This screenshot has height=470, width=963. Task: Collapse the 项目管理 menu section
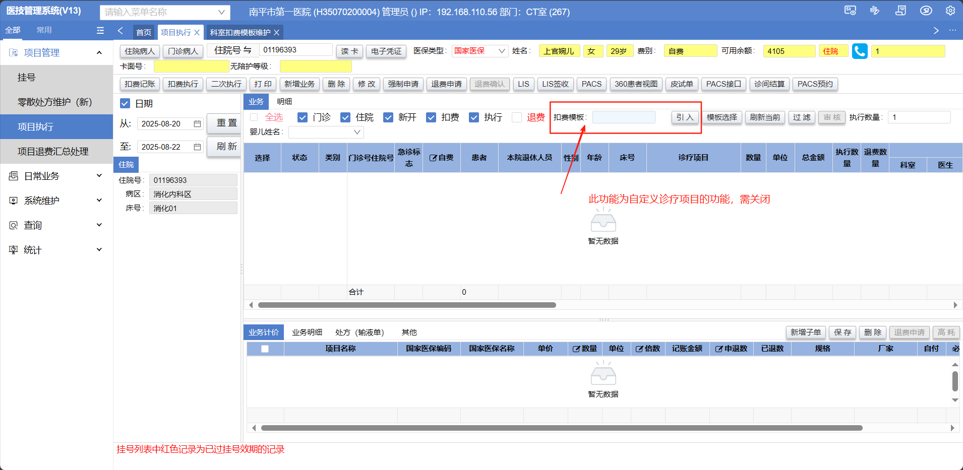pyautogui.click(x=99, y=52)
